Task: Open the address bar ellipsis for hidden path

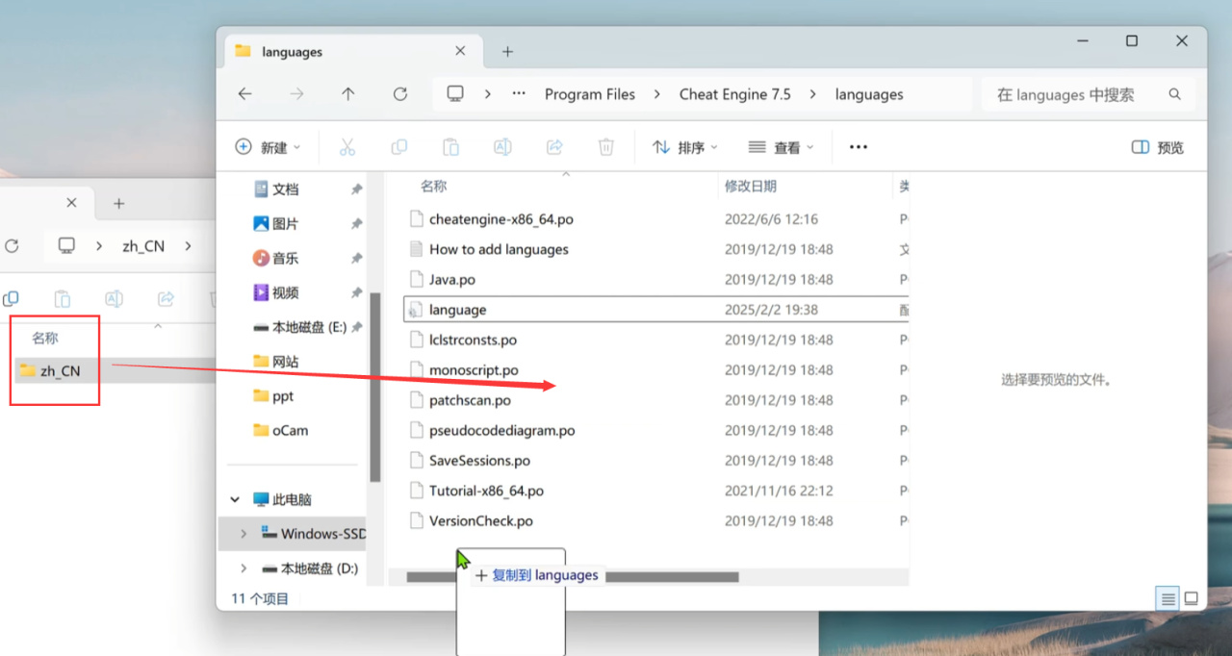Action: click(519, 94)
